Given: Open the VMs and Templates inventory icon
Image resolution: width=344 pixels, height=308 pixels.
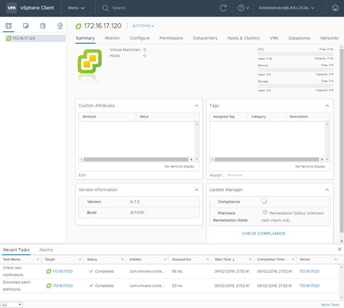Looking at the screenshot, I should coord(26,26).
